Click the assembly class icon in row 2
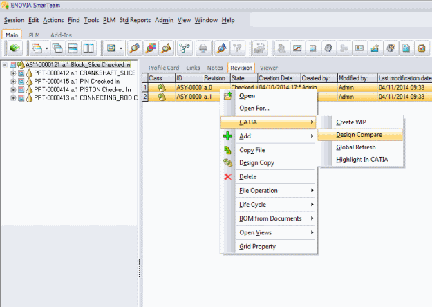The width and height of the screenshot is (432, 307). (x=162, y=97)
